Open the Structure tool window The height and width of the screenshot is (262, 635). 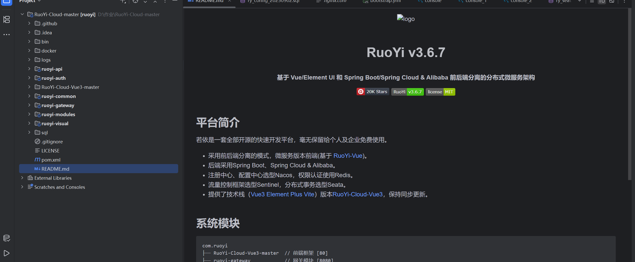click(7, 19)
